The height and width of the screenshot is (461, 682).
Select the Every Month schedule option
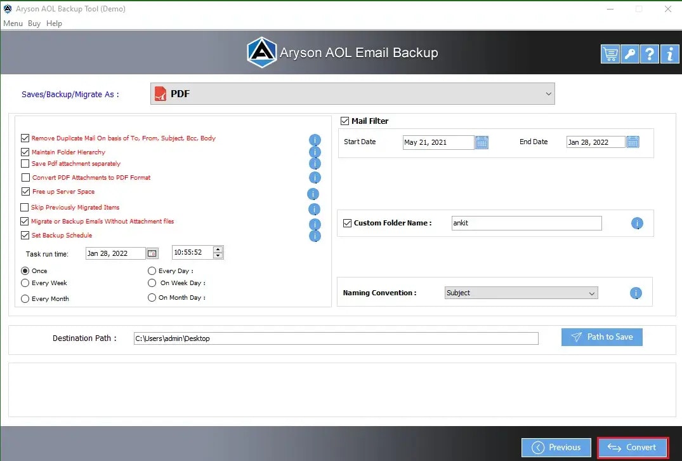tap(25, 298)
